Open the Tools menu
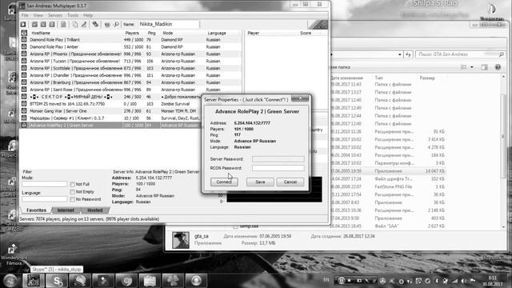512x288 pixels. pyautogui.click(x=73, y=15)
